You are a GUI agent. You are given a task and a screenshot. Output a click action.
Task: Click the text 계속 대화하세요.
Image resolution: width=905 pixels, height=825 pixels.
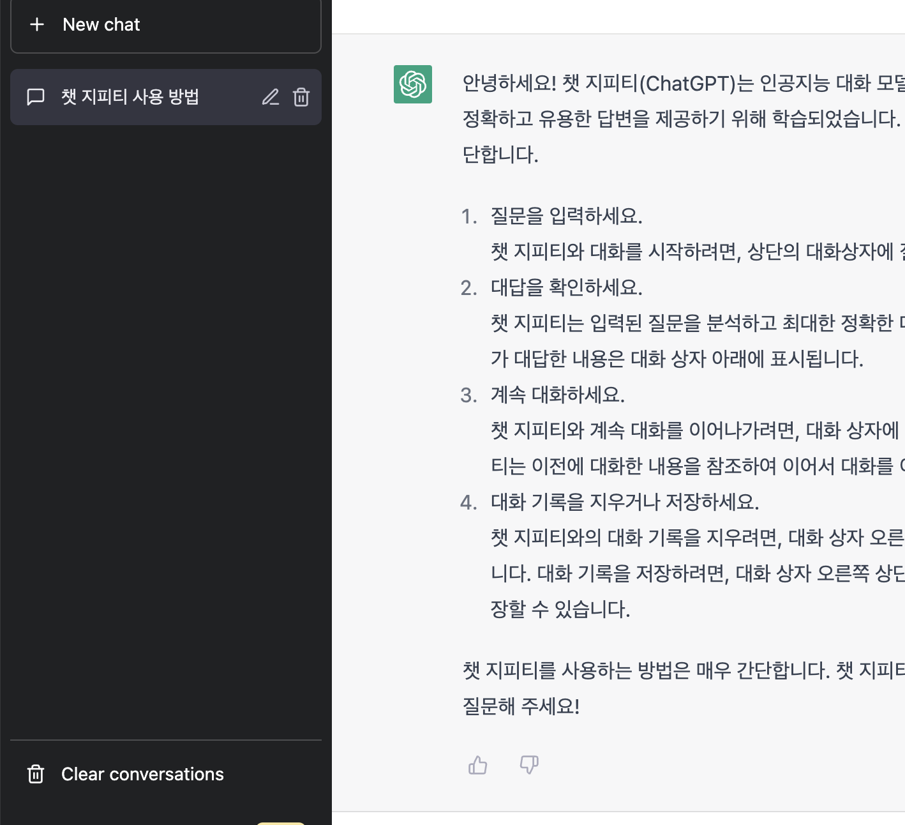pos(557,395)
